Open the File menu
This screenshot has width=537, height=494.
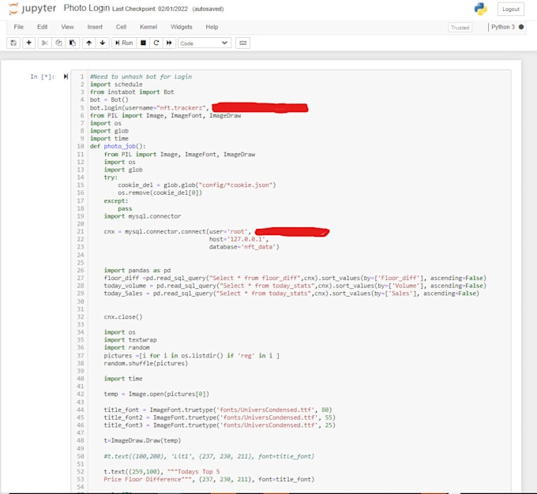(x=18, y=27)
